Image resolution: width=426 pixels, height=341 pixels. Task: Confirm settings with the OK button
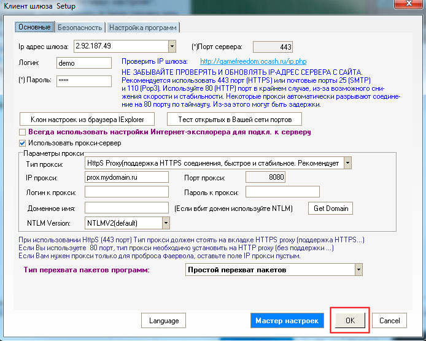(x=350, y=321)
